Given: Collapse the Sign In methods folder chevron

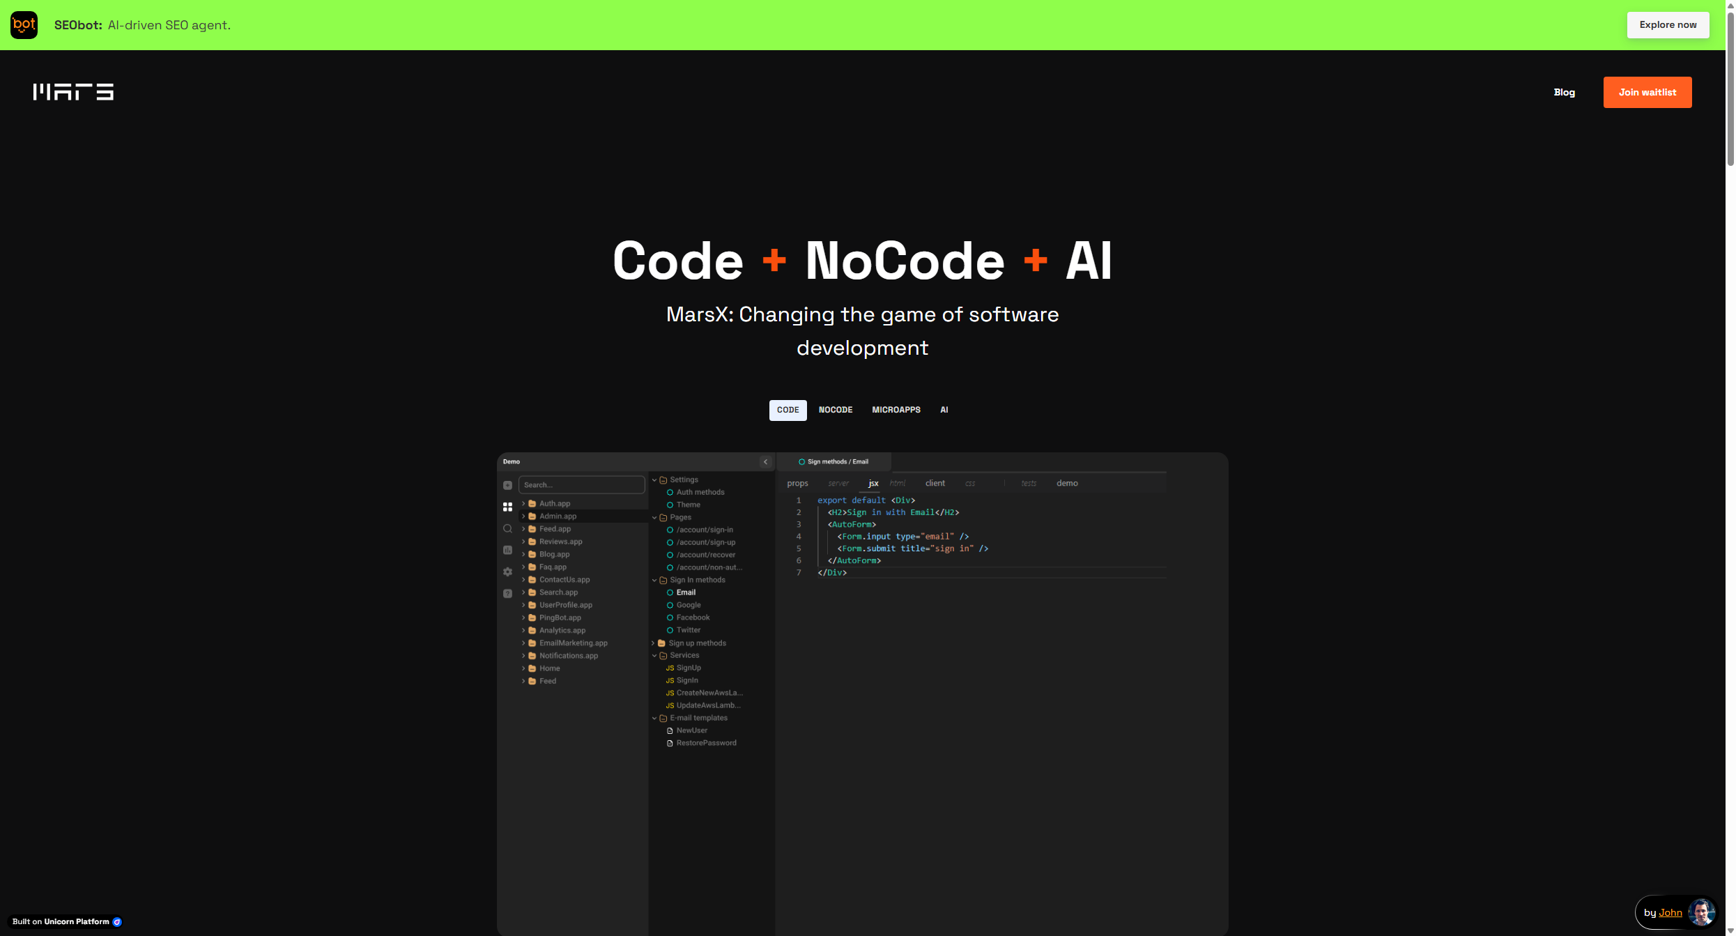Looking at the screenshot, I should click(x=654, y=580).
